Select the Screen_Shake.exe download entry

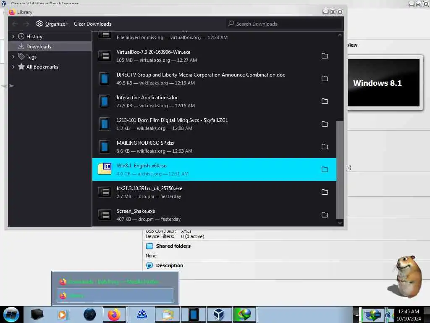coord(214,215)
